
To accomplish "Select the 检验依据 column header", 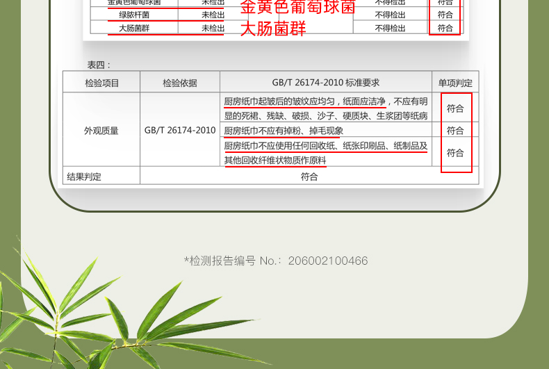I will pos(180,83).
